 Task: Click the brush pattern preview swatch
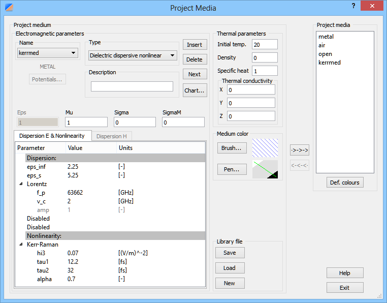pyautogui.click(x=265, y=148)
